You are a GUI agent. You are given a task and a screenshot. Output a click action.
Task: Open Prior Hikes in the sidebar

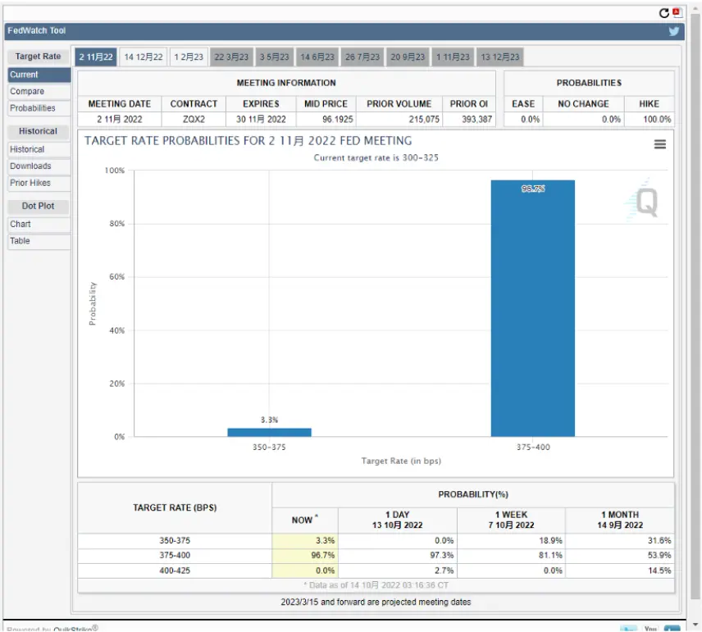point(39,183)
